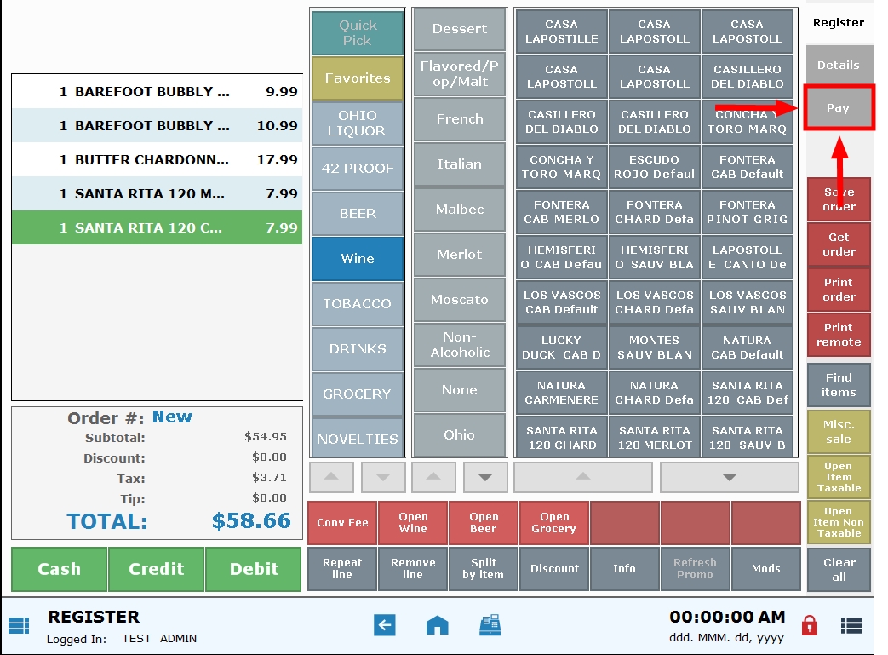Open the grid menu icon at bottom left

click(19, 625)
